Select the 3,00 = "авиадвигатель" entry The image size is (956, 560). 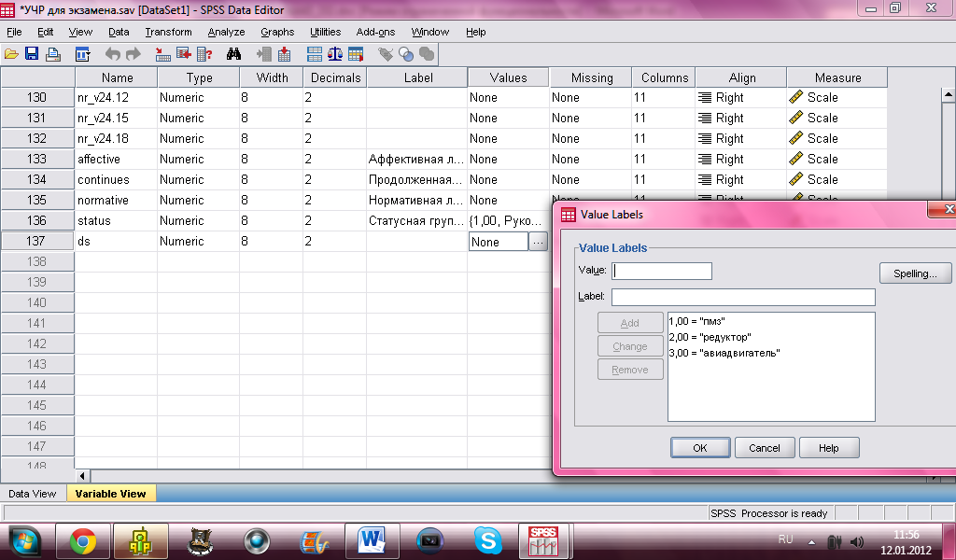coord(724,353)
